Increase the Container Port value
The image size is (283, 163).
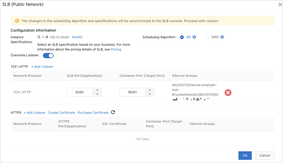pos(150,90)
